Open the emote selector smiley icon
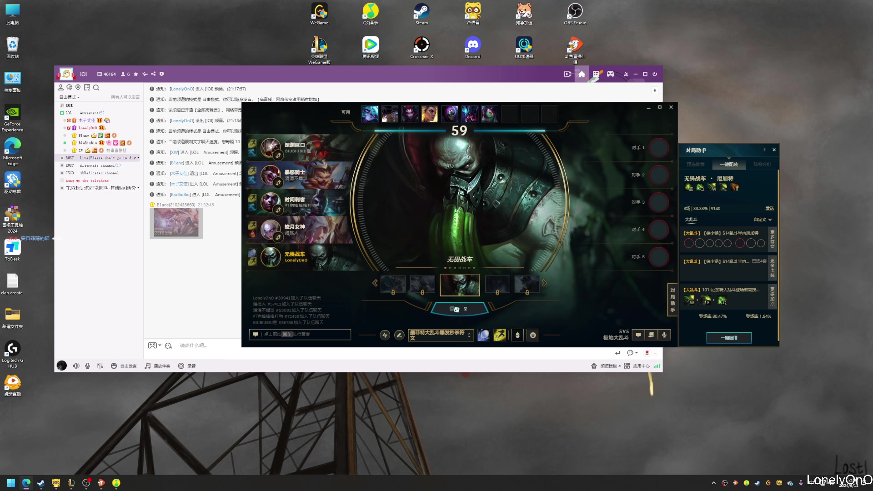Image resolution: width=873 pixels, height=491 pixels. [x=533, y=335]
